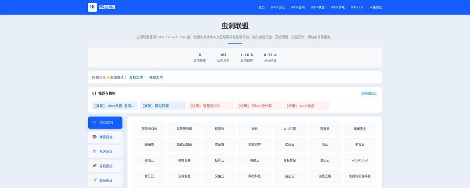The image size is (470, 188).
Task: Open the 雨云 site card
Action: [x=325, y=144]
